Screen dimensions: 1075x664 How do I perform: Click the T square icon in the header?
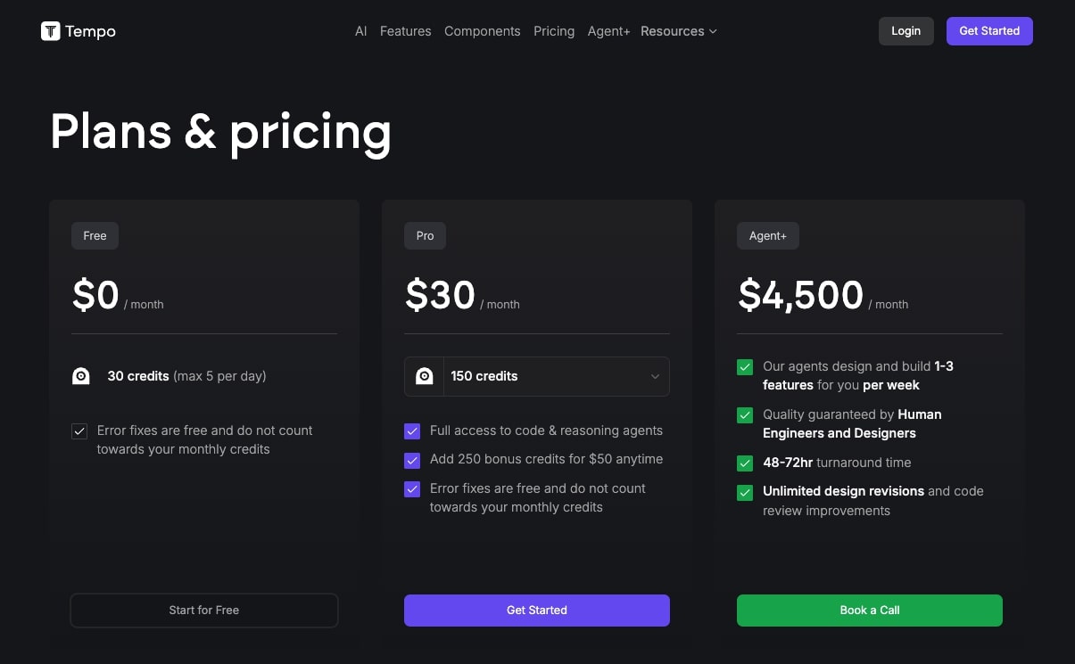(x=51, y=31)
